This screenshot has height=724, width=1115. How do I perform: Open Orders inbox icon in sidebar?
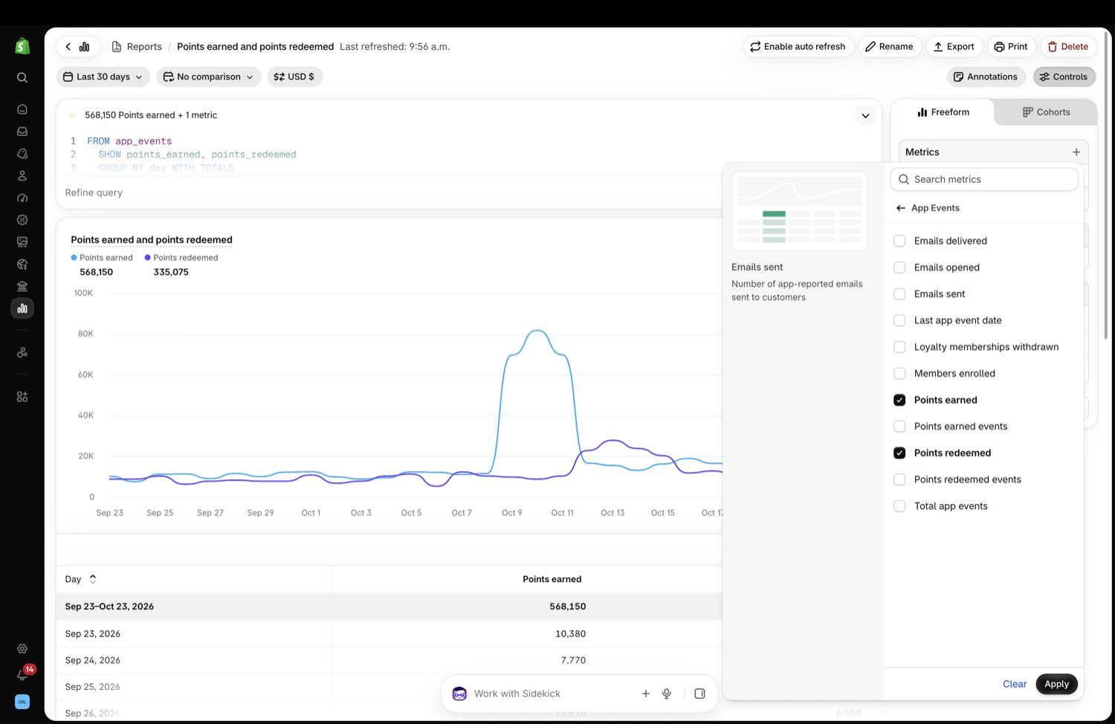tap(22, 132)
